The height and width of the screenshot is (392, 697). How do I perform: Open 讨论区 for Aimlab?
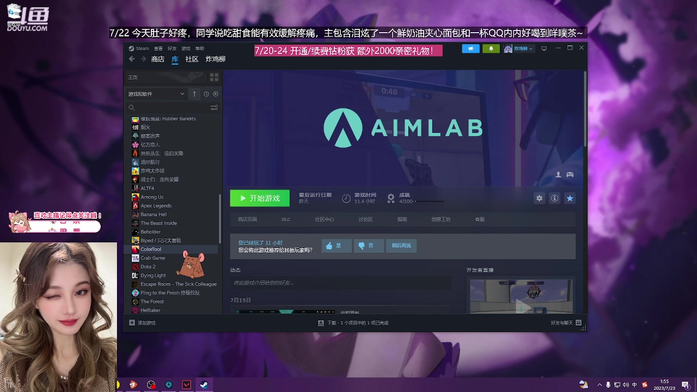pyautogui.click(x=365, y=219)
